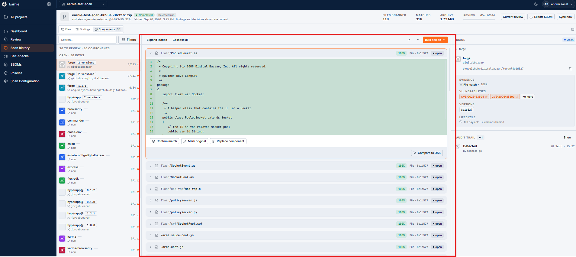
Task: Click Expand loaded
Action: coord(157,40)
